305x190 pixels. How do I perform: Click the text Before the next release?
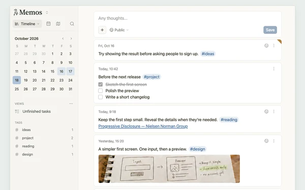tap(119, 77)
